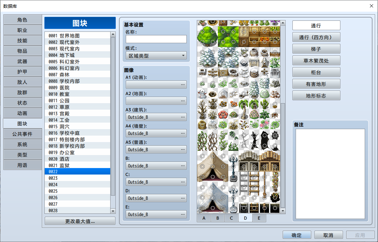Switch to tileset page B tab
The image size is (378, 242).
point(218,218)
